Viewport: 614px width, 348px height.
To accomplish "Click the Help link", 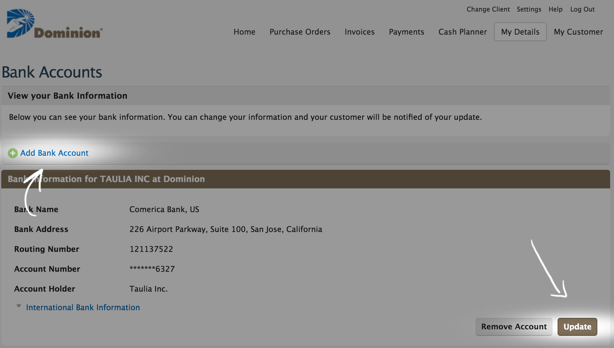I will 555,9.
